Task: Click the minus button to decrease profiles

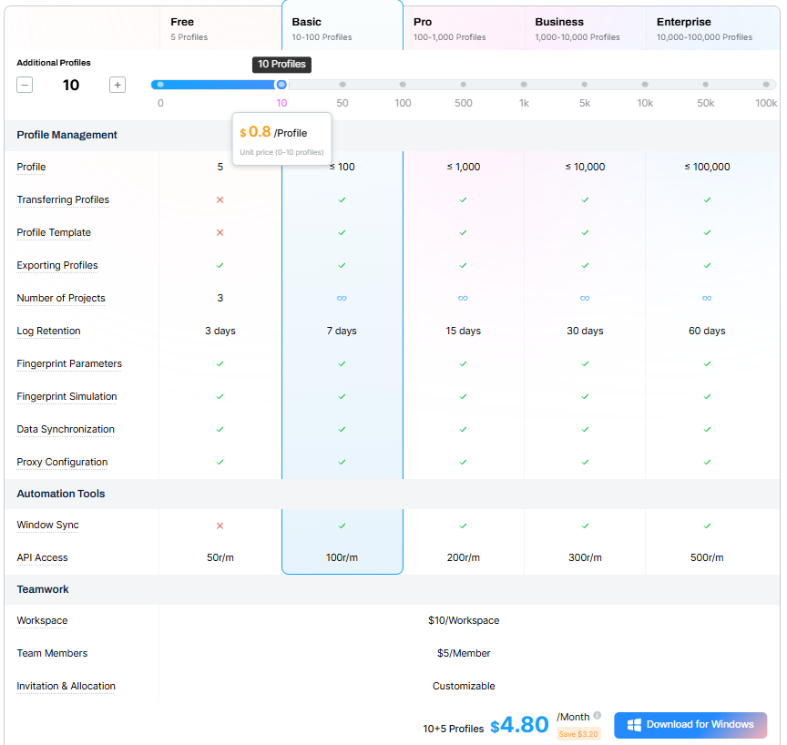Action: click(x=25, y=85)
